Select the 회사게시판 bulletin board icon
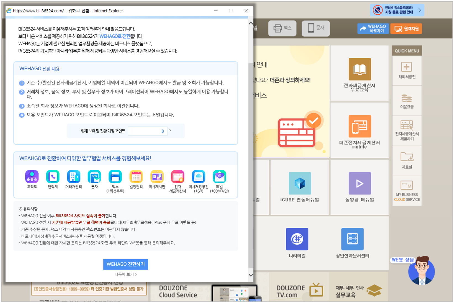This screenshot has width=453, height=302. pyautogui.click(x=157, y=177)
